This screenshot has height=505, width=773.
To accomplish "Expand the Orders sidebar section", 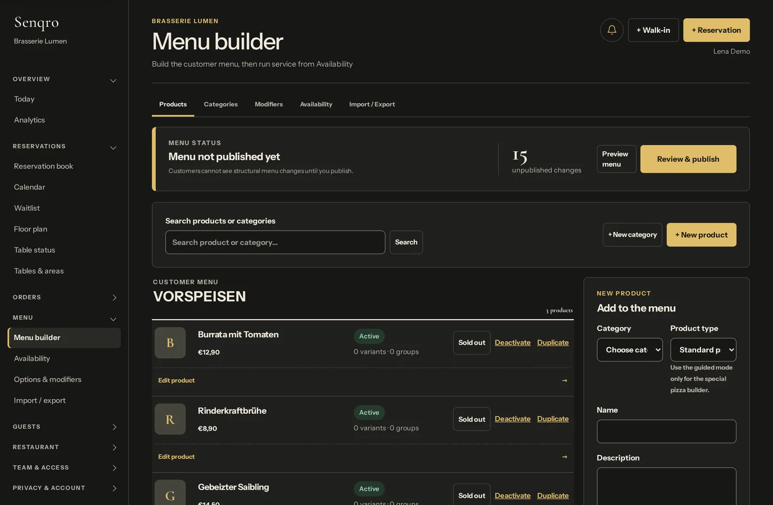I will [64, 298].
